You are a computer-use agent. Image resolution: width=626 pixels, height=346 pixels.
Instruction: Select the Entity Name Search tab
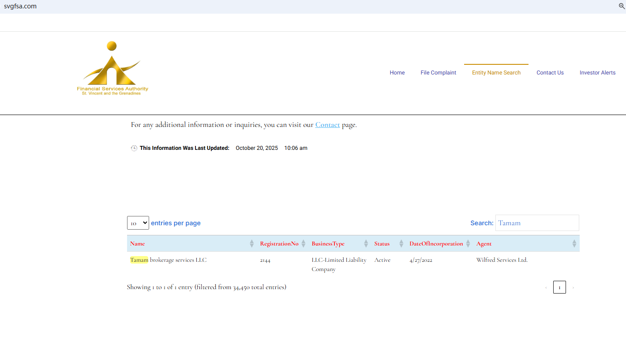click(496, 73)
